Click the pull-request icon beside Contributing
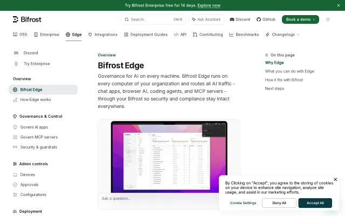The width and height of the screenshot is (345, 216). point(195,35)
